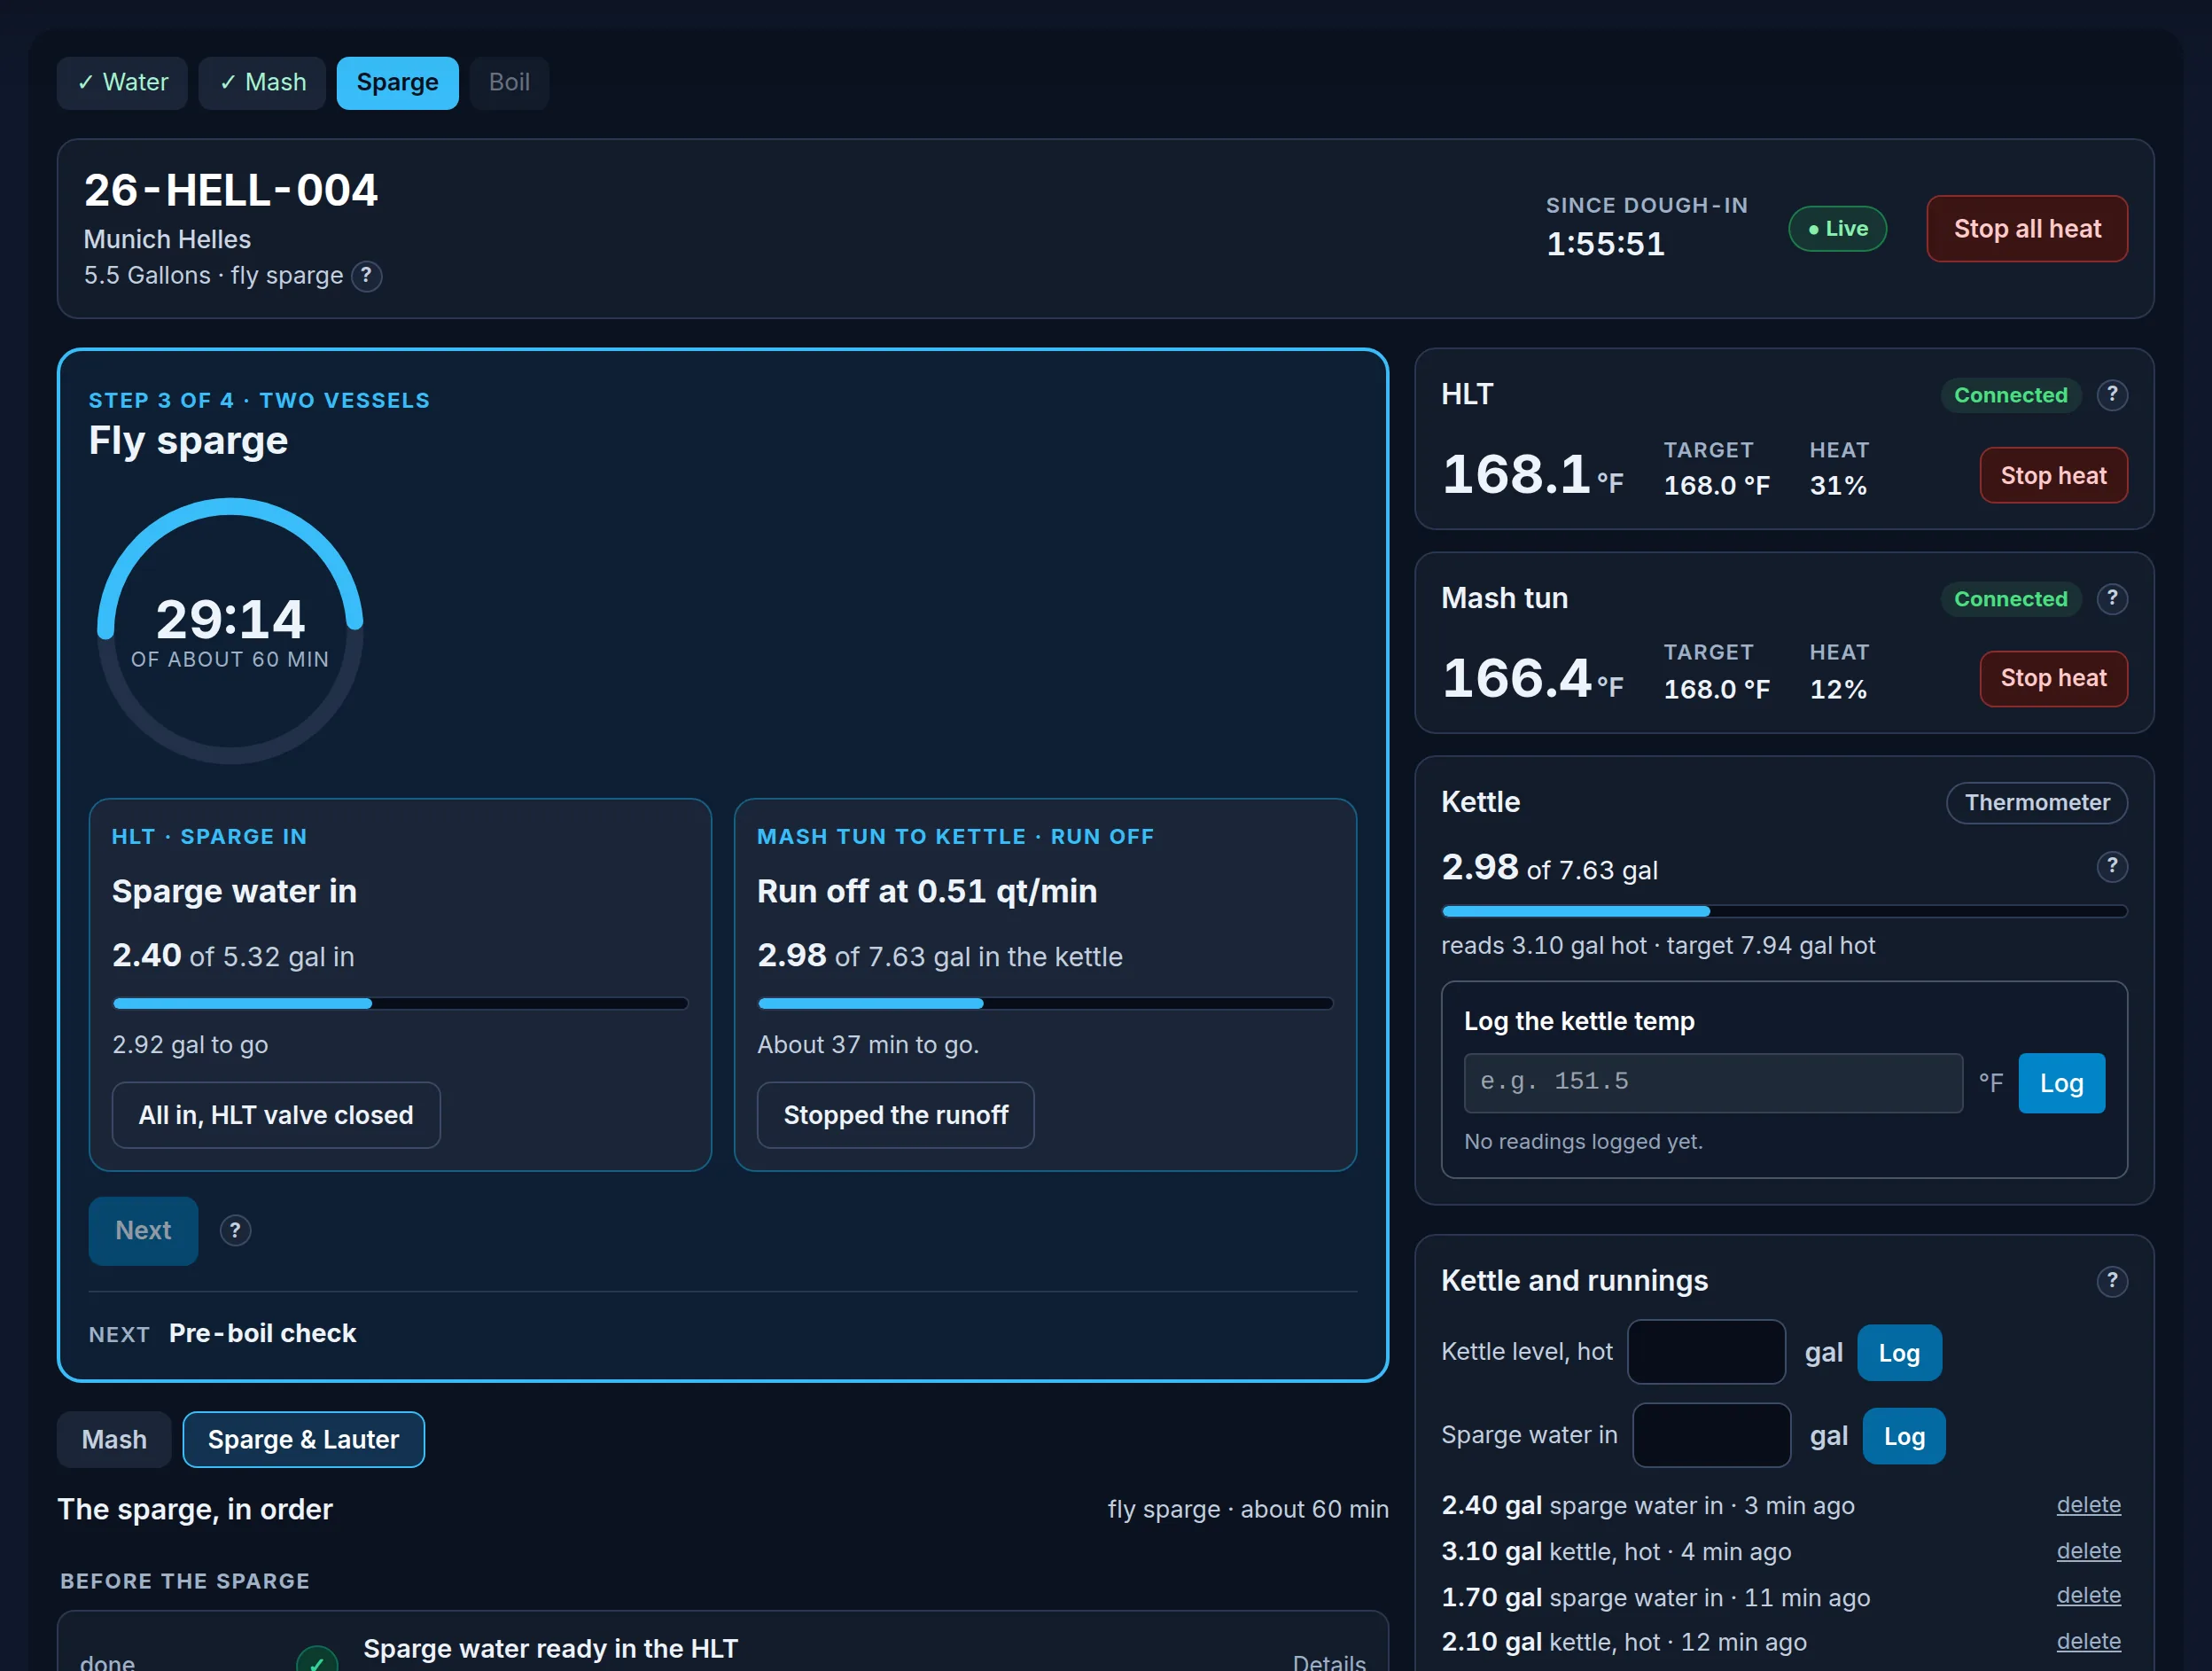
Task: Click the Live status indicator
Action: coord(1837,229)
